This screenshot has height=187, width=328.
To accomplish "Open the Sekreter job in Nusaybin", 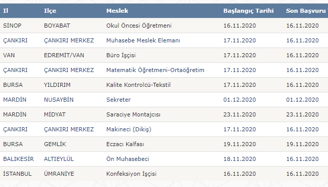I will point(119,100).
